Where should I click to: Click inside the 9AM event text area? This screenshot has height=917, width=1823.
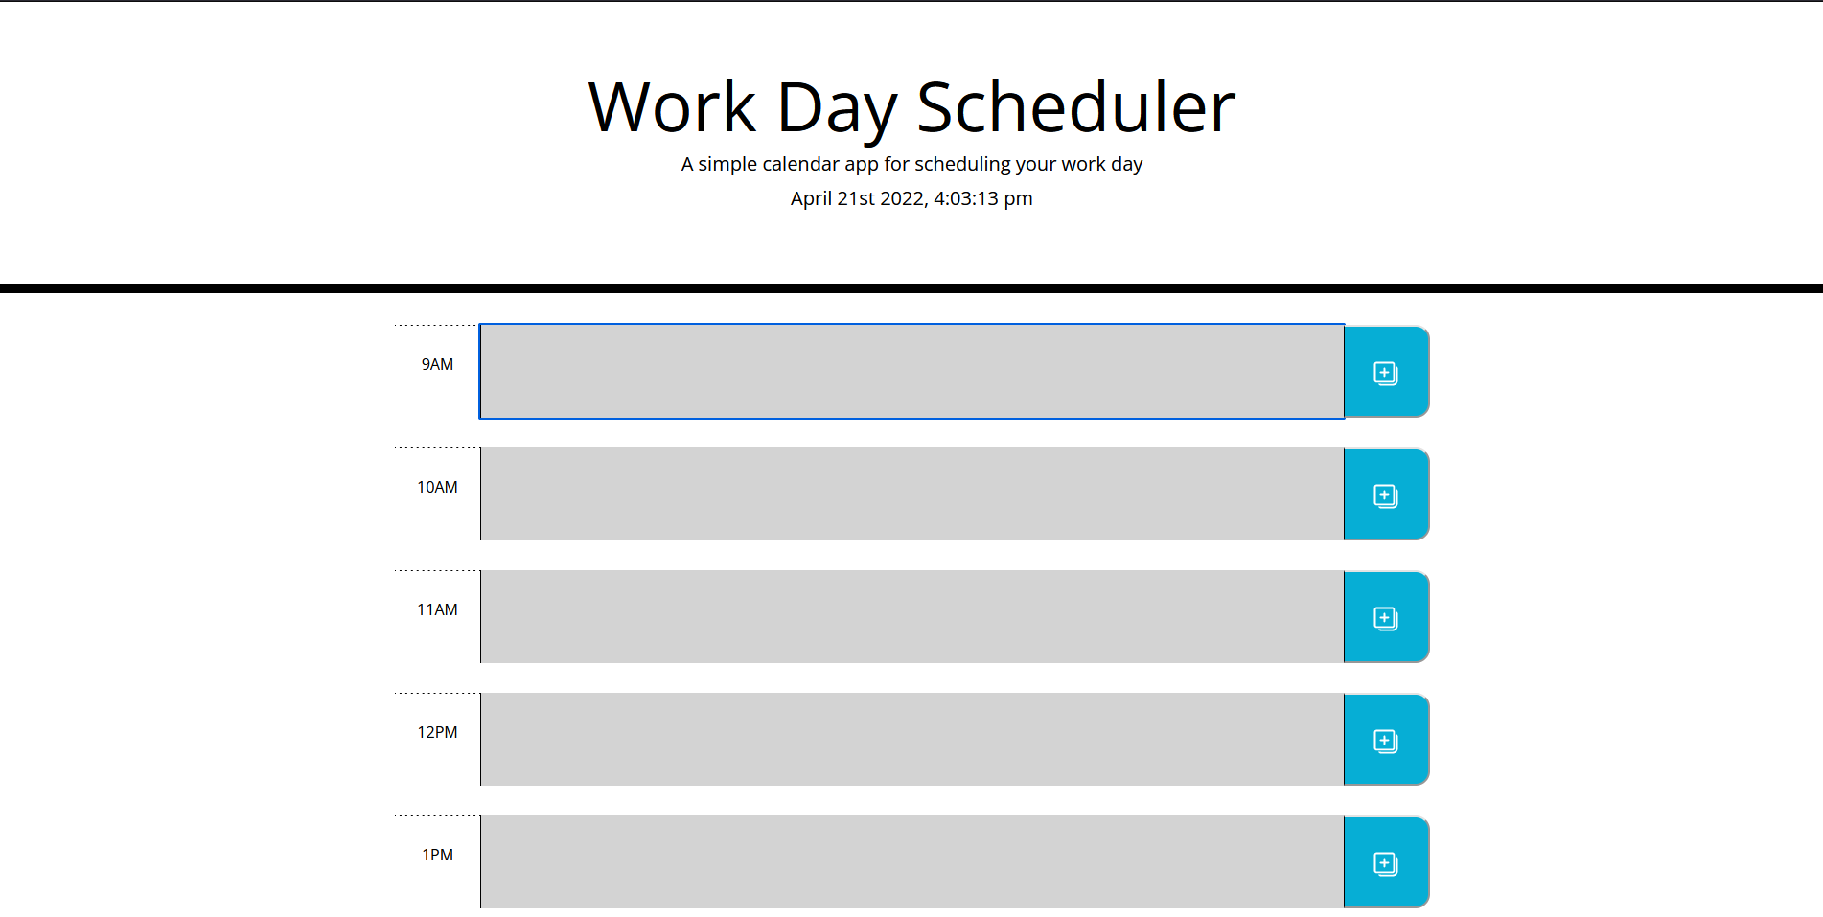tap(911, 372)
